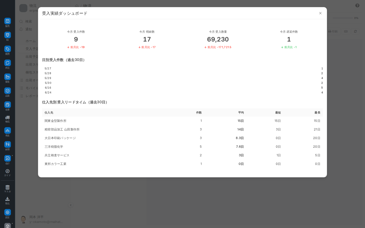Screen dimensions: 365x228
Task: Click the 仕入先 column header
Action: pyautogui.click(x=49, y=113)
